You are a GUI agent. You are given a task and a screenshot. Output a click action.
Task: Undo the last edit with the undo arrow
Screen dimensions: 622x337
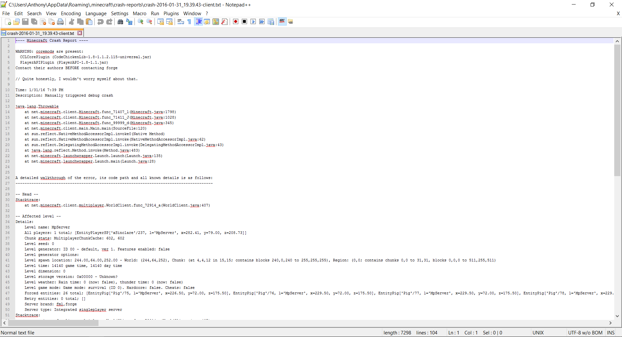pos(100,22)
